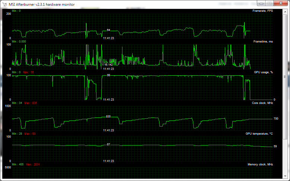Click the "5000" axis label on the Memory clock graph
This screenshot has height=181, width=290.
click(8, 167)
